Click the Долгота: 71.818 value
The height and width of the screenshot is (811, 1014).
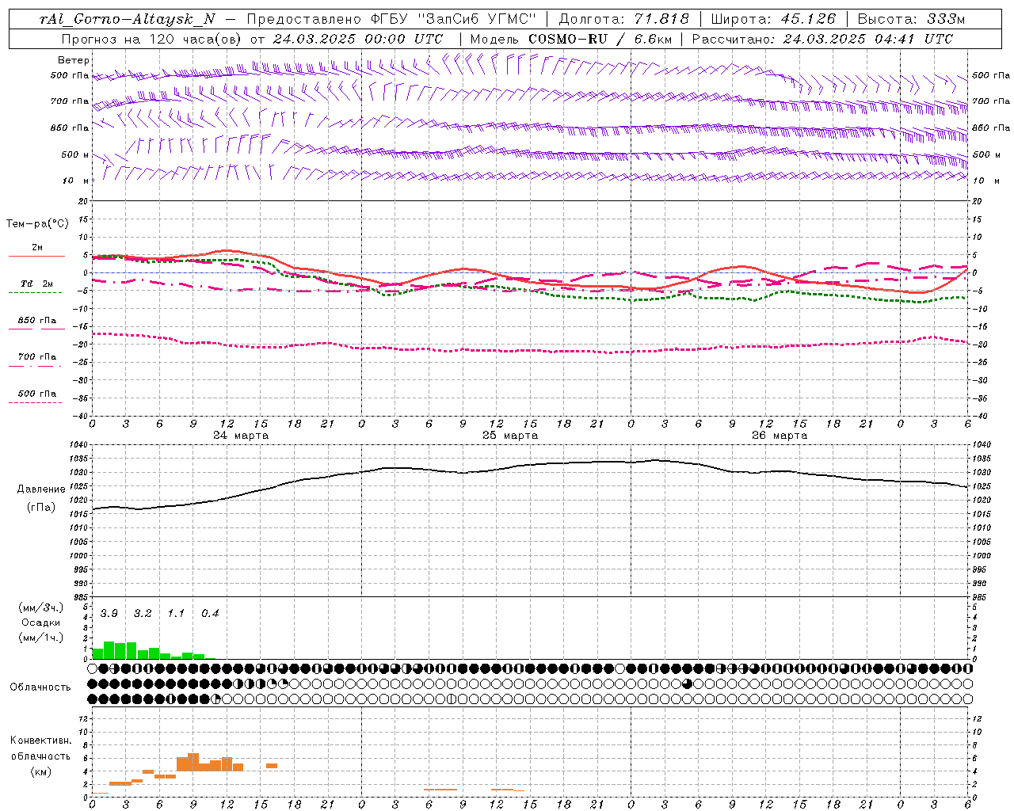click(x=624, y=19)
